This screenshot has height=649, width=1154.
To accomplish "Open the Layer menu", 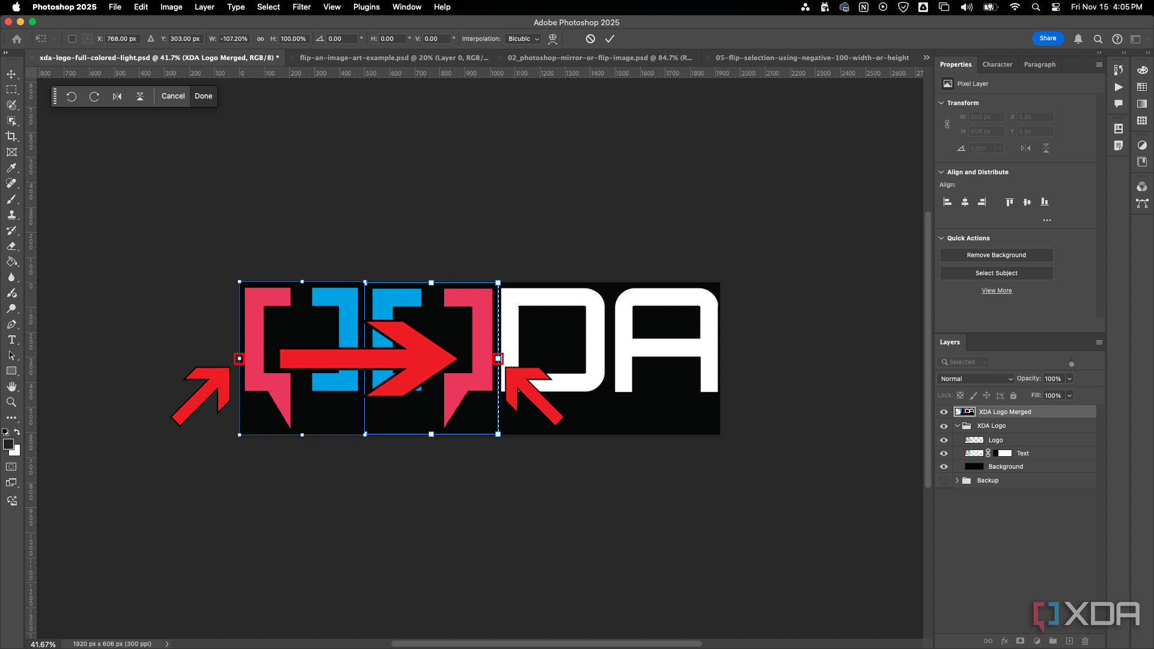I will tap(204, 7).
